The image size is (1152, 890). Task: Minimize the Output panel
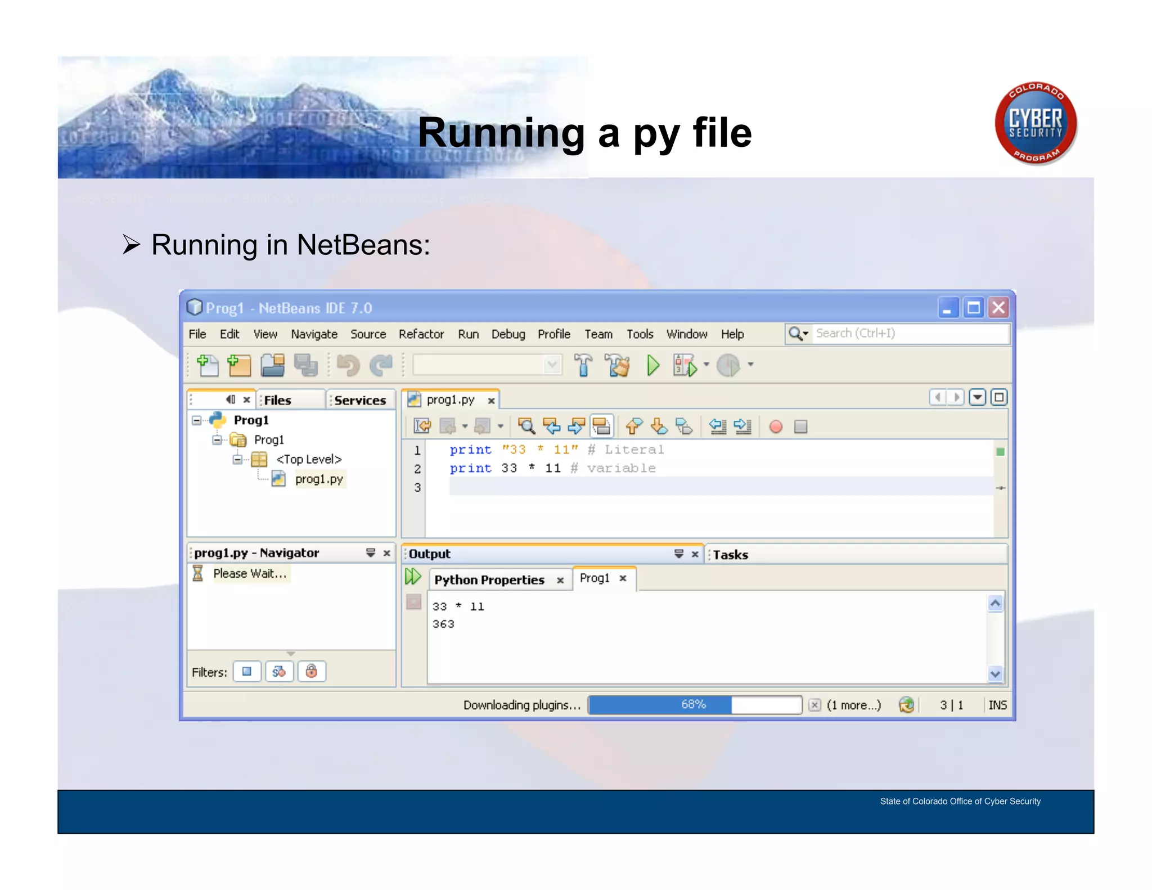point(679,554)
